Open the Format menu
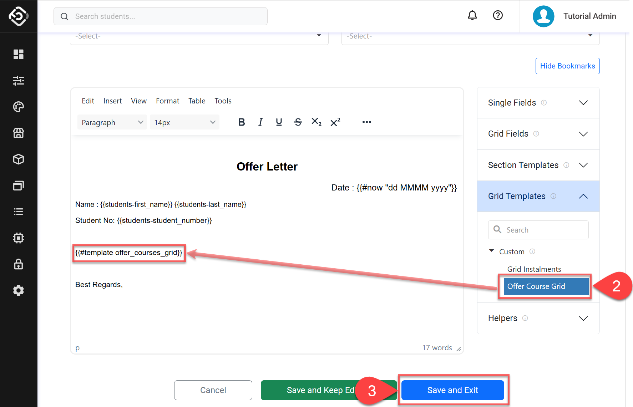Screen dimensions: 633x407 tap(167, 101)
